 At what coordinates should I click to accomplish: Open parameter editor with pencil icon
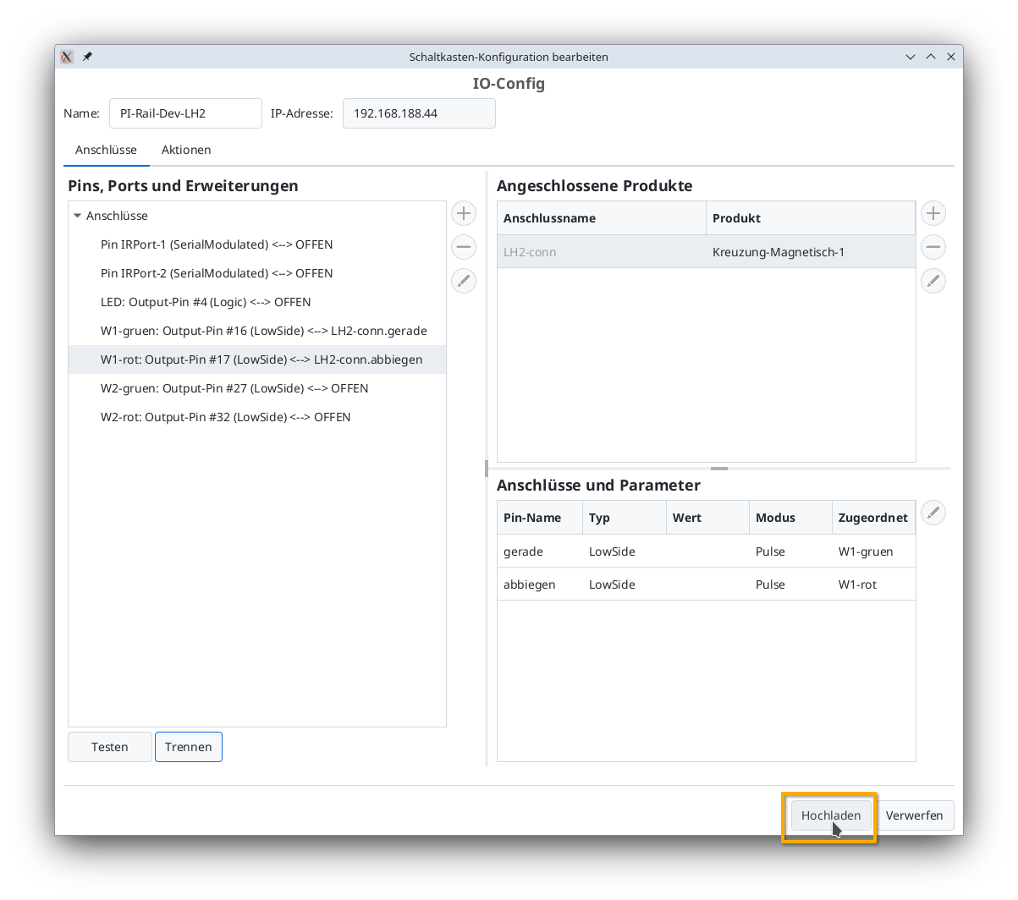click(933, 513)
